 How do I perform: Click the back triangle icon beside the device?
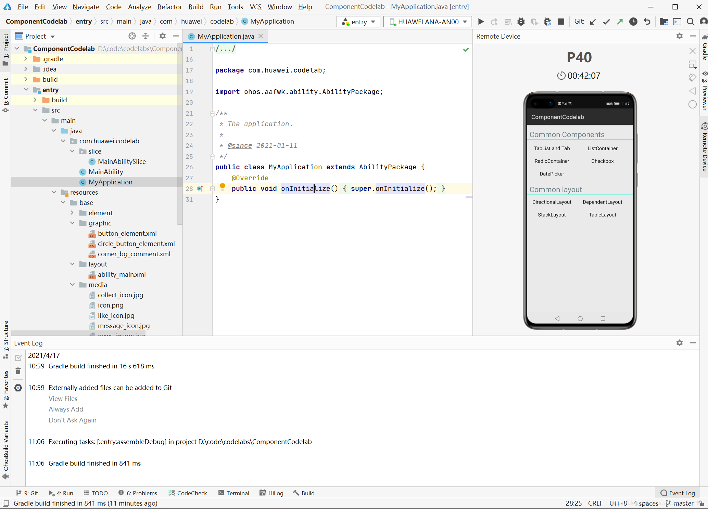pyautogui.click(x=692, y=91)
